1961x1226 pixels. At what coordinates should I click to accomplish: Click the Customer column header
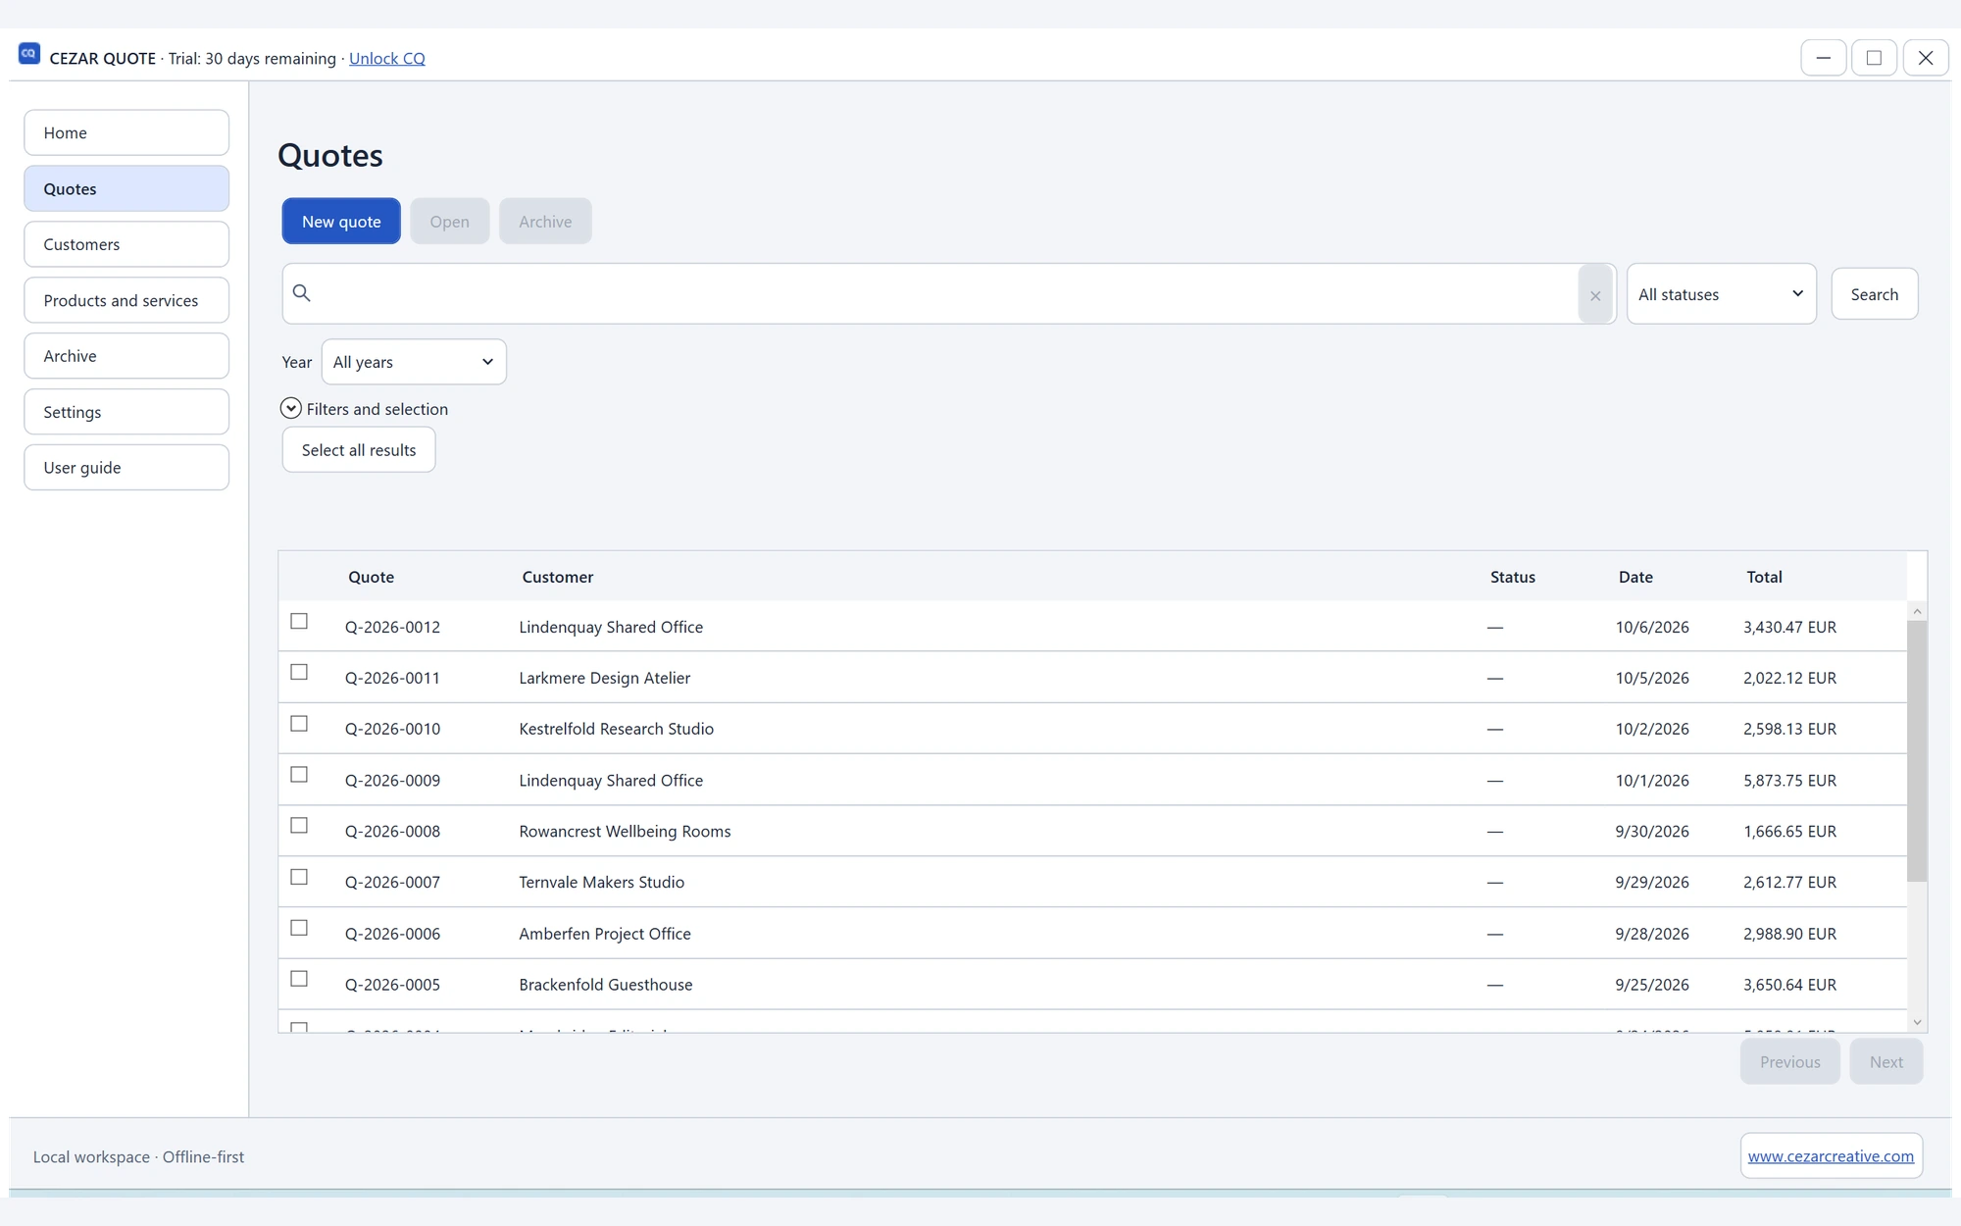pos(557,577)
